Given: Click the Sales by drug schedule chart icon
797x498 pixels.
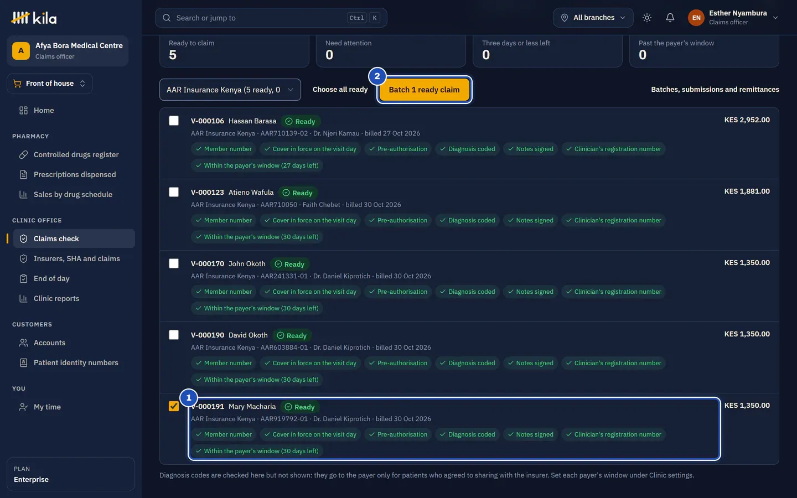Looking at the screenshot, I should coord(23,194).
